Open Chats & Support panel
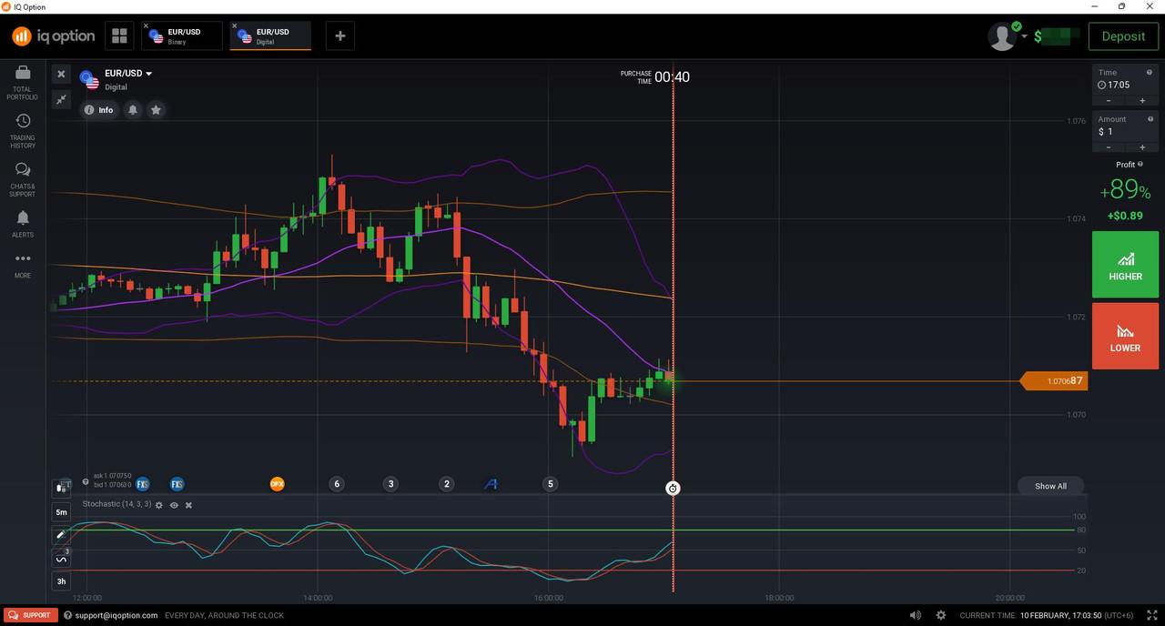This screenshot has width=1165, height=626. point(23,179)
